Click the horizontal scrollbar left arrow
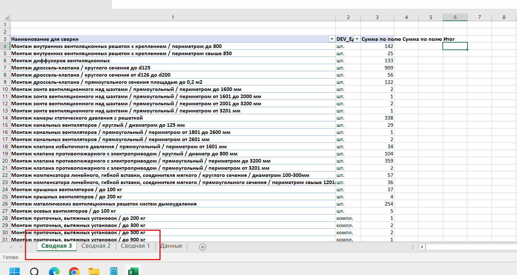The image size is (517, 275). click(422, 247)
